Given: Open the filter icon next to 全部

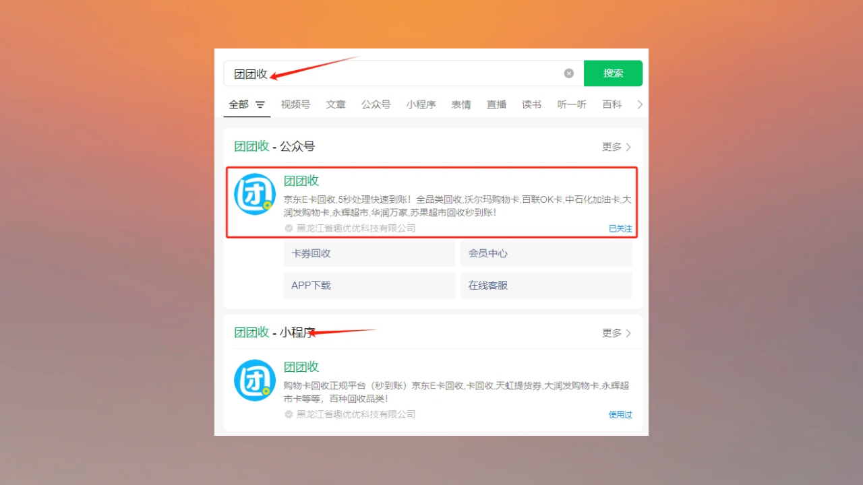Looking at the screenshot, I should [x=260, y=104].
